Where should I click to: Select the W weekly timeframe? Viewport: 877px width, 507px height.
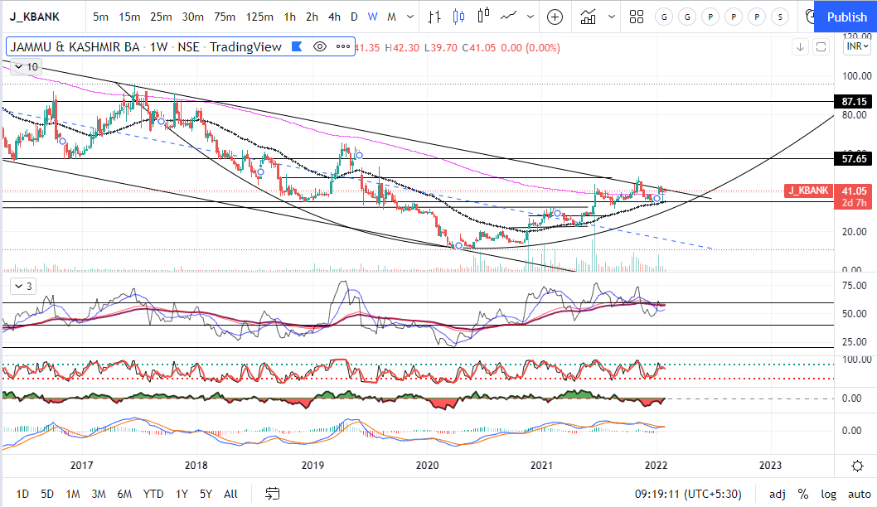(x=372, y=17)
